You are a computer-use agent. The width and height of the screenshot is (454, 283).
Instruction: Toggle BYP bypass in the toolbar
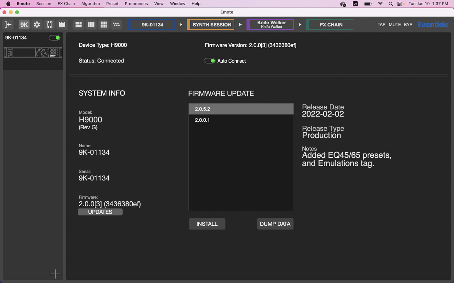[408, 25]
